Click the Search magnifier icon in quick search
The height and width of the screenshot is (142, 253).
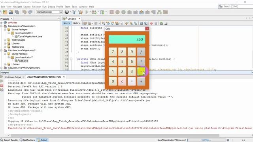pos(220,6)
